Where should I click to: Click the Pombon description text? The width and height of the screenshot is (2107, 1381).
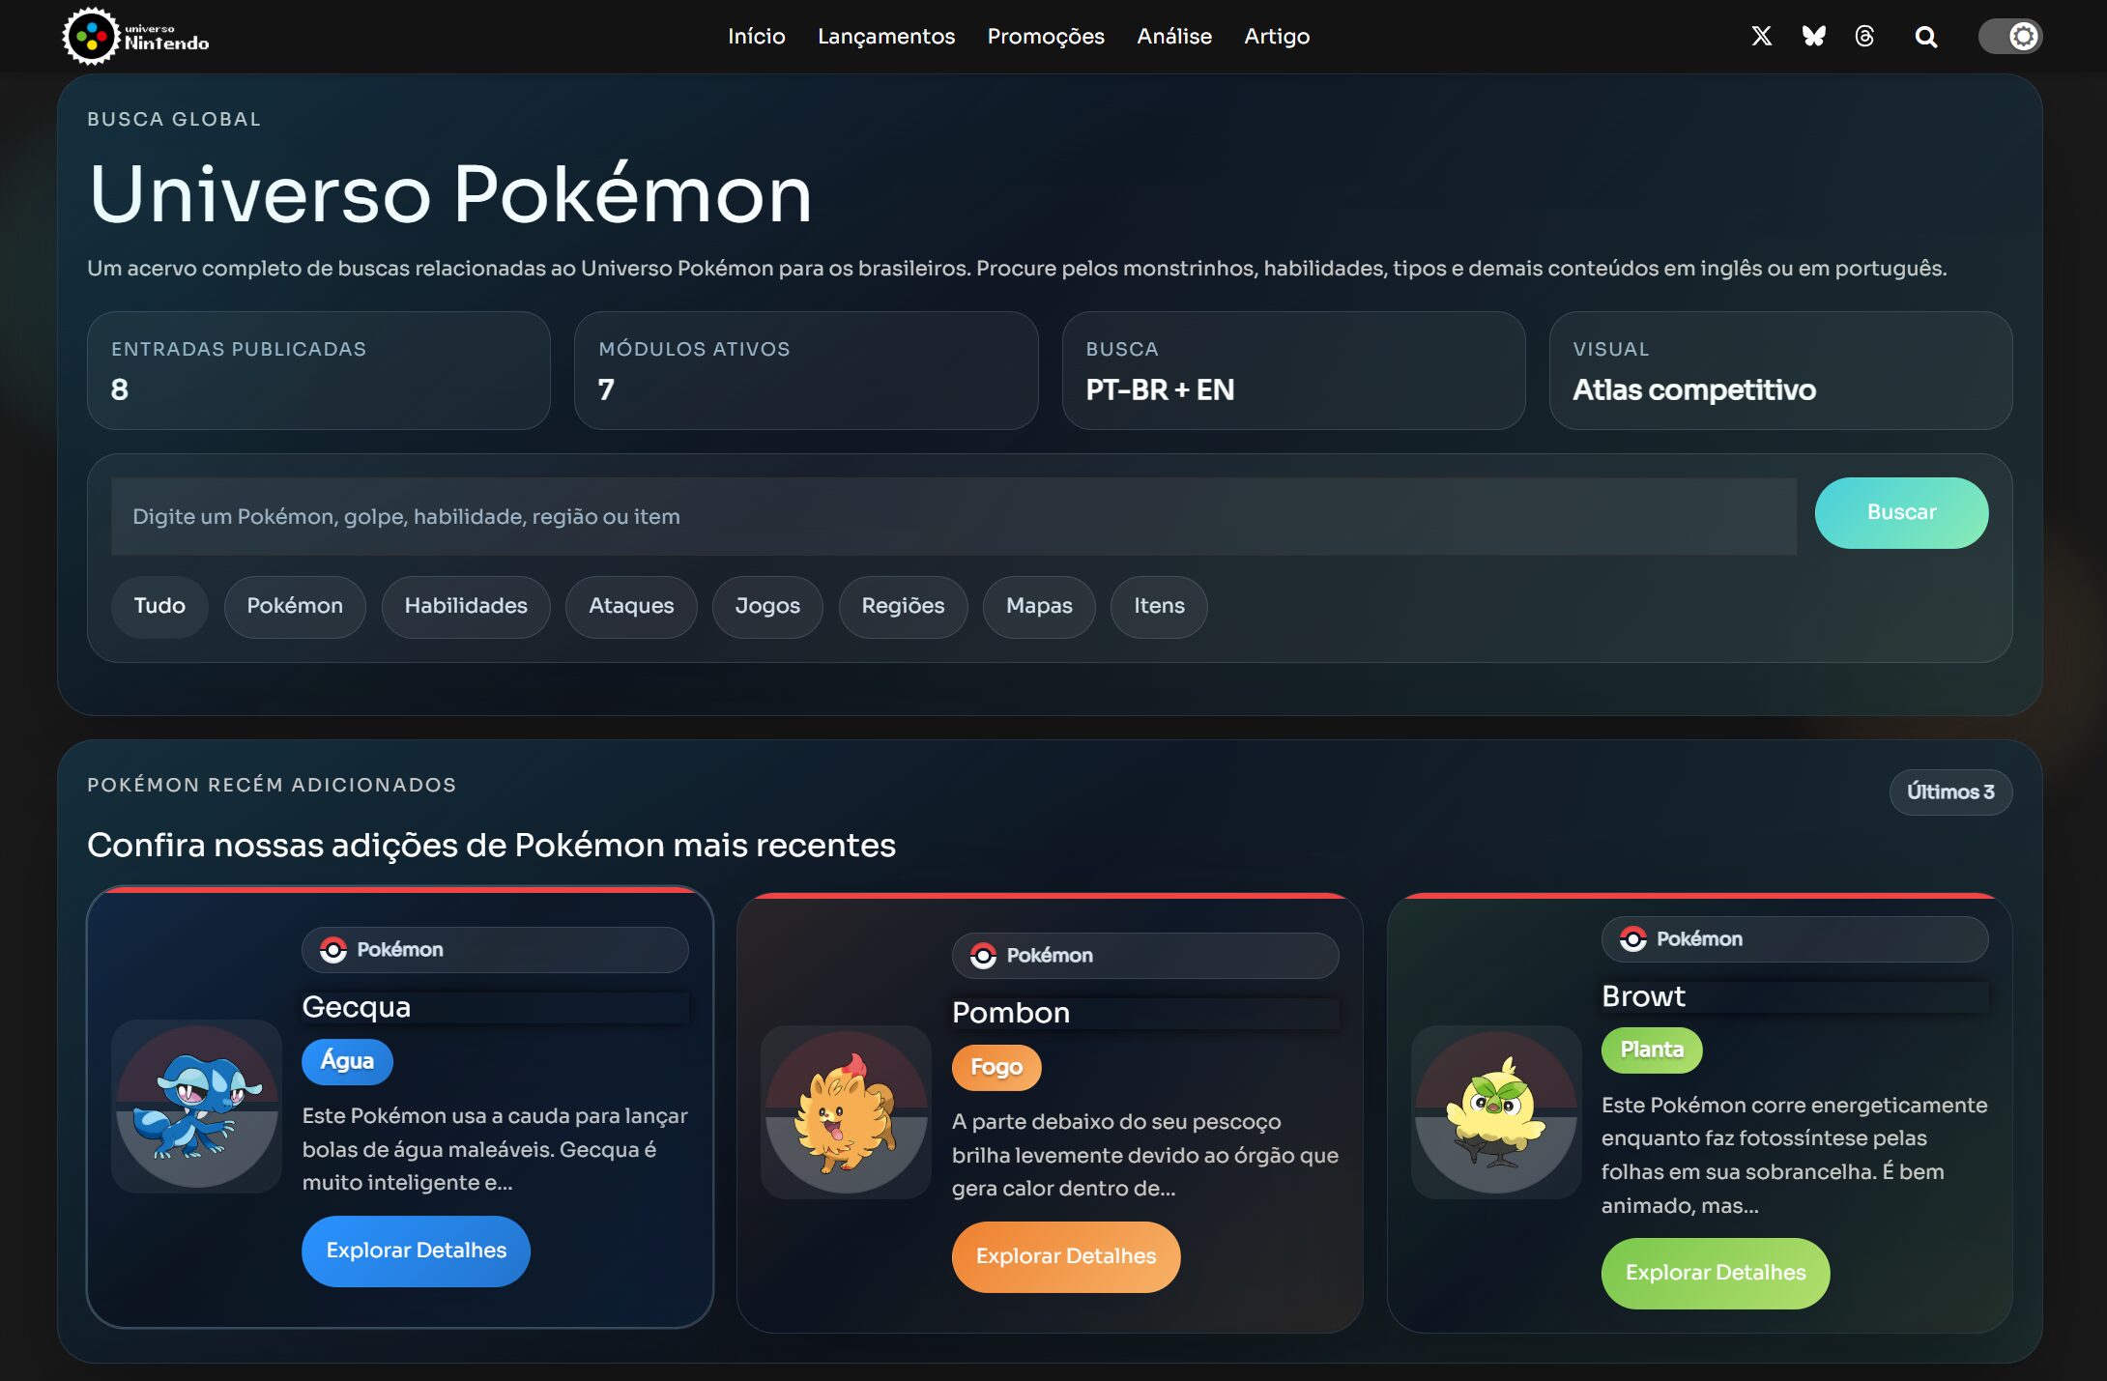point(1145,1155)
